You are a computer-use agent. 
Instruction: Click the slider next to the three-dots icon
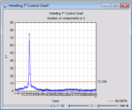107,106
